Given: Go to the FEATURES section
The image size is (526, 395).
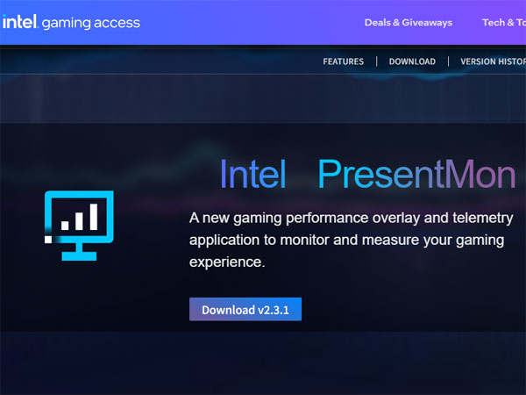Looking at the screenshot, I should tap(343, 61).
